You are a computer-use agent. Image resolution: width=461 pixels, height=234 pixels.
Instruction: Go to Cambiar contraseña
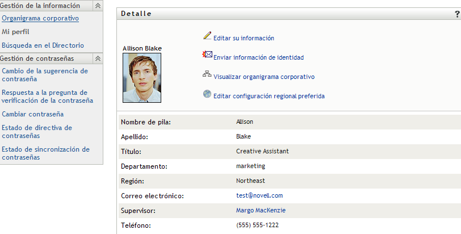point(32,114)
